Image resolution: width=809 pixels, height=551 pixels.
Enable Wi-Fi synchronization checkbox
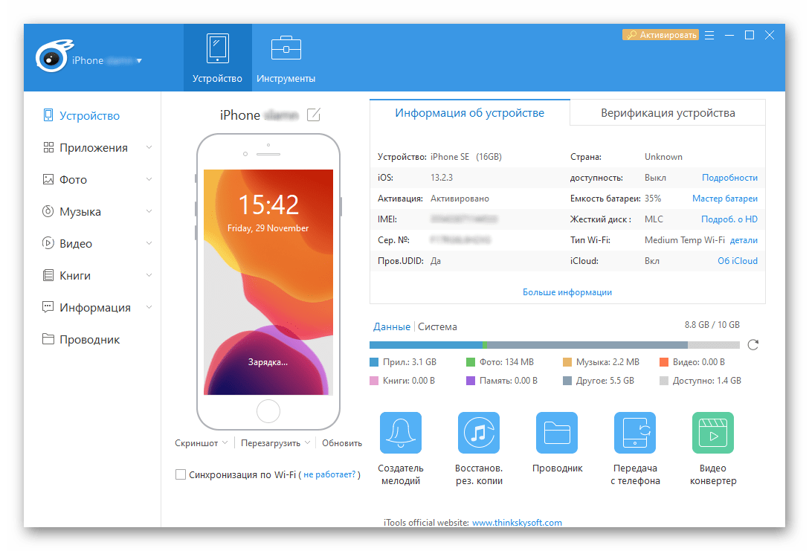tap(181, 474)
